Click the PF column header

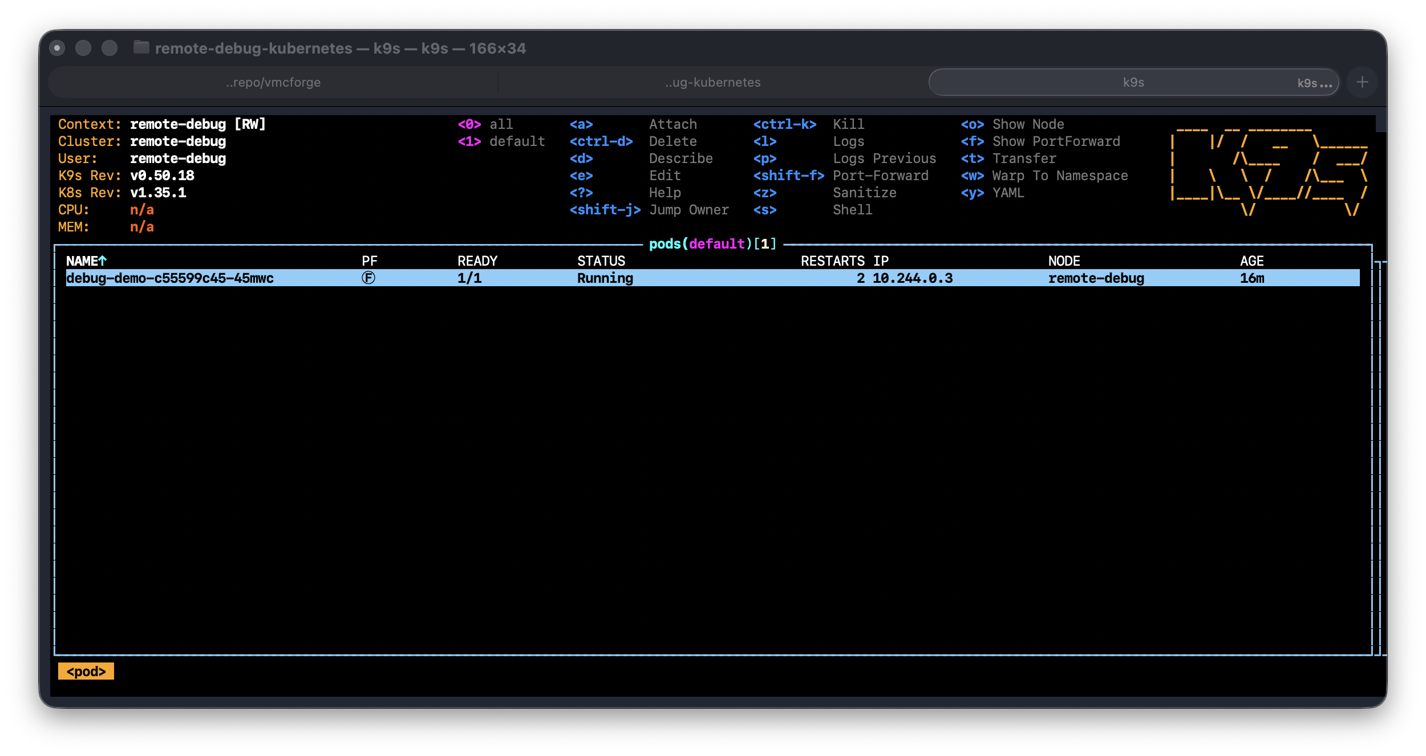370,261
